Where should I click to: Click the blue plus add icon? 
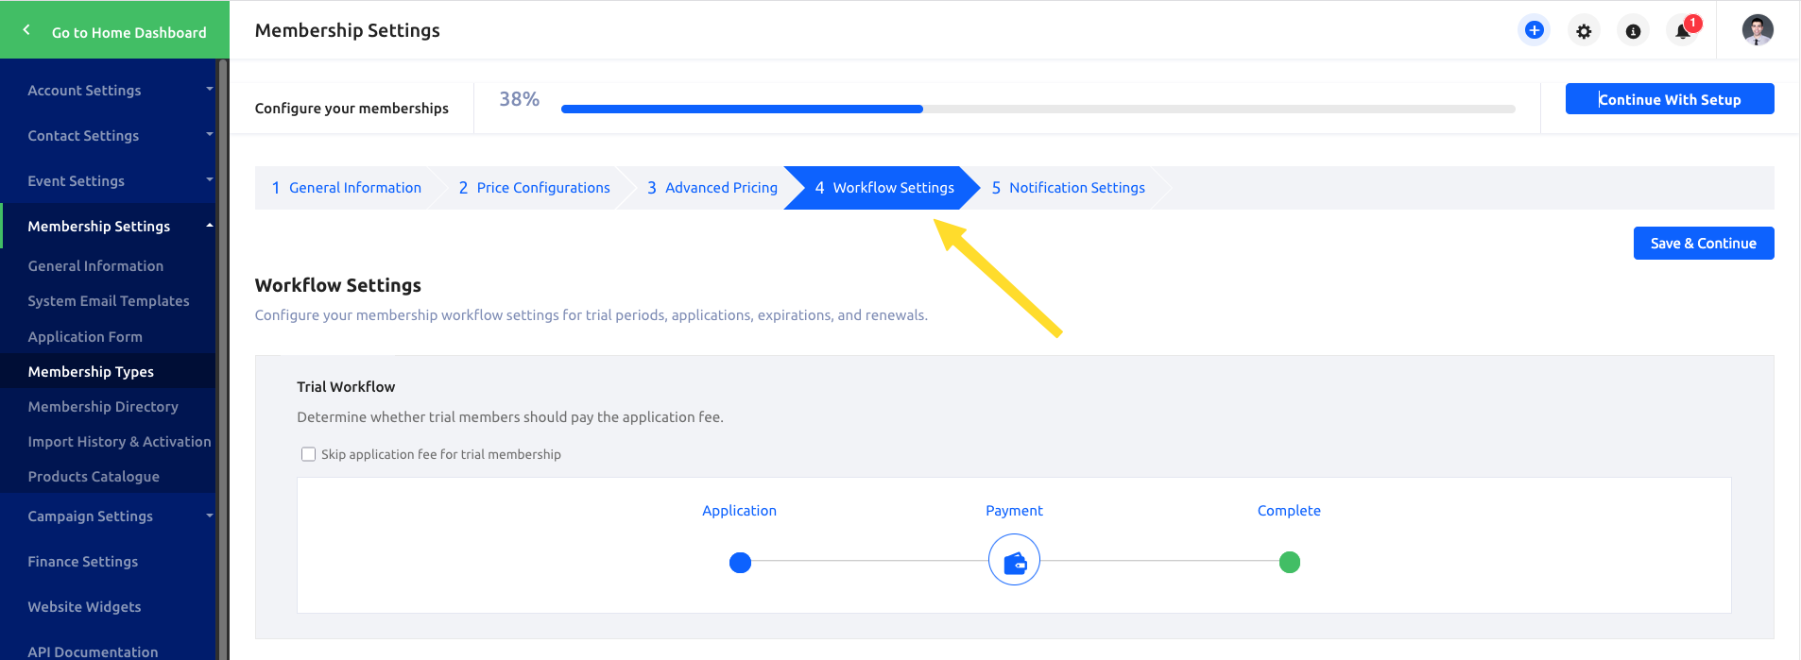point(1534,30)
